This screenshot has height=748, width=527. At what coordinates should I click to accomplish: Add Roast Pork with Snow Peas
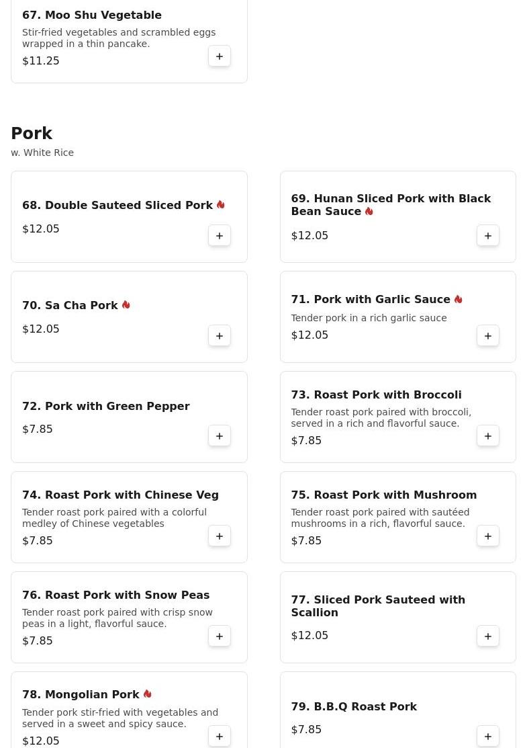pos(220,636)
